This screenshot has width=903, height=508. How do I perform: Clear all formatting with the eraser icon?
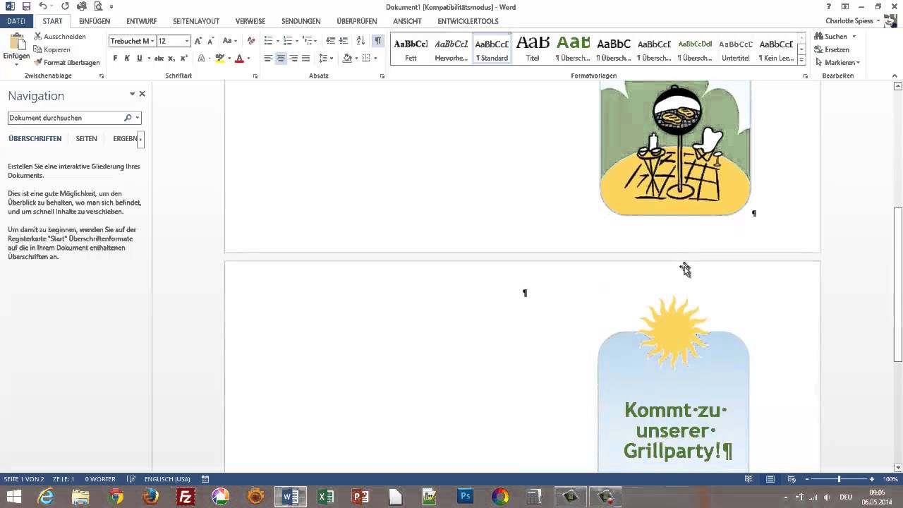[x=251, y=41]
